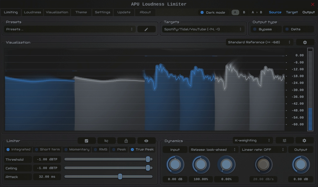Open Standard Reference range dropdown

click(259, 42)
